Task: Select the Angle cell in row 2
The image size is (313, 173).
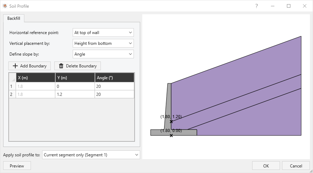Action: [x=114, y=94]
